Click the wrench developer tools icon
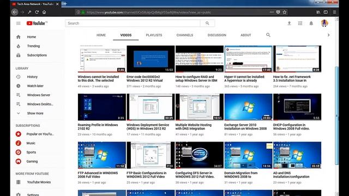349x196 pixels. pos(29,12)
